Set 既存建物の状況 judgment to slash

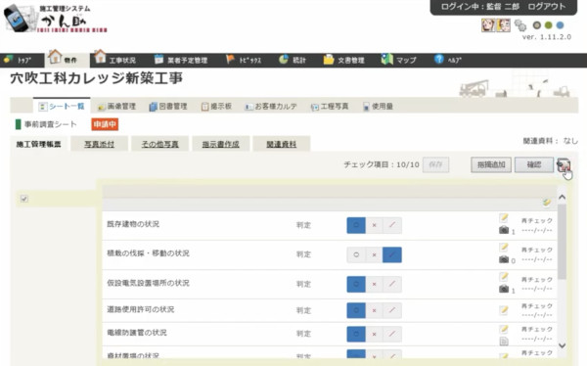(x=392, y=225)
